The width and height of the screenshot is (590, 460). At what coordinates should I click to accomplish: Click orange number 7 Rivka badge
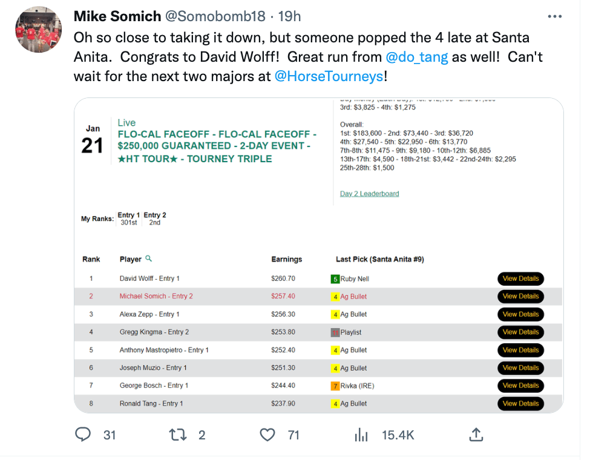pyautogui.click(x=335, y=386)
